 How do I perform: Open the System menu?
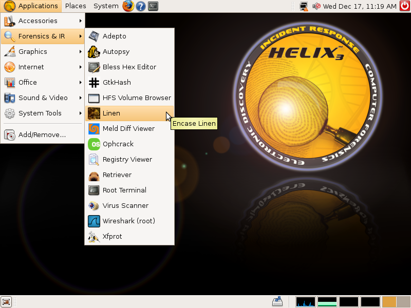pos(105,6)
